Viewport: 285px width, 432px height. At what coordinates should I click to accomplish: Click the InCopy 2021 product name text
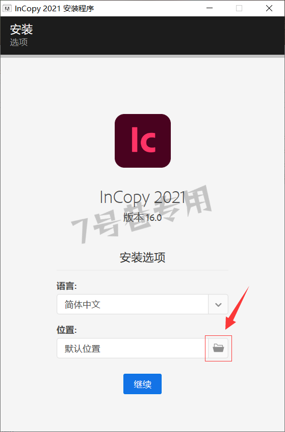[x=143, y=197]
